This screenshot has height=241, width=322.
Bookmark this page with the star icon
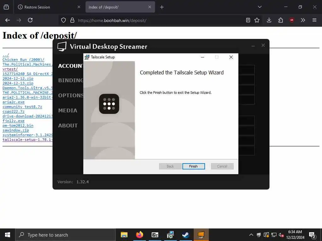pyautogui.click(x=257, y=20)
